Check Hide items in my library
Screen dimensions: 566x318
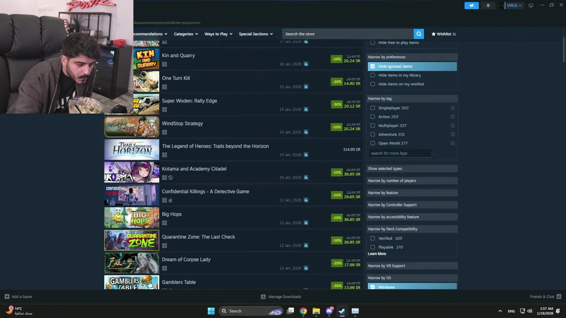click(x=373, y=75)
